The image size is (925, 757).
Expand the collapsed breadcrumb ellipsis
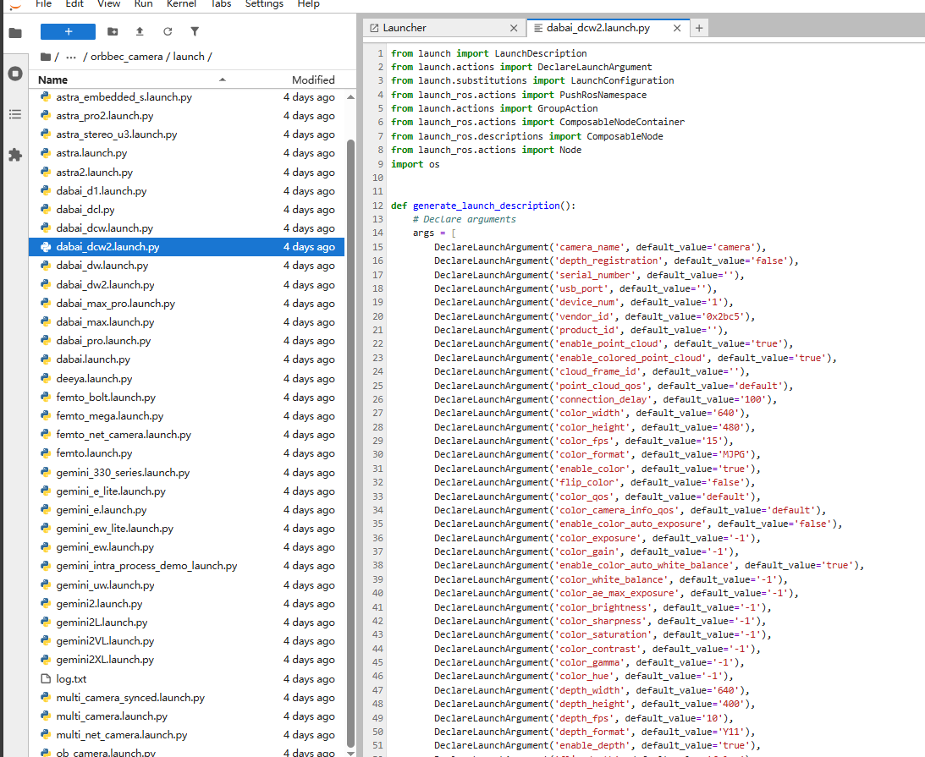point(71,57)
